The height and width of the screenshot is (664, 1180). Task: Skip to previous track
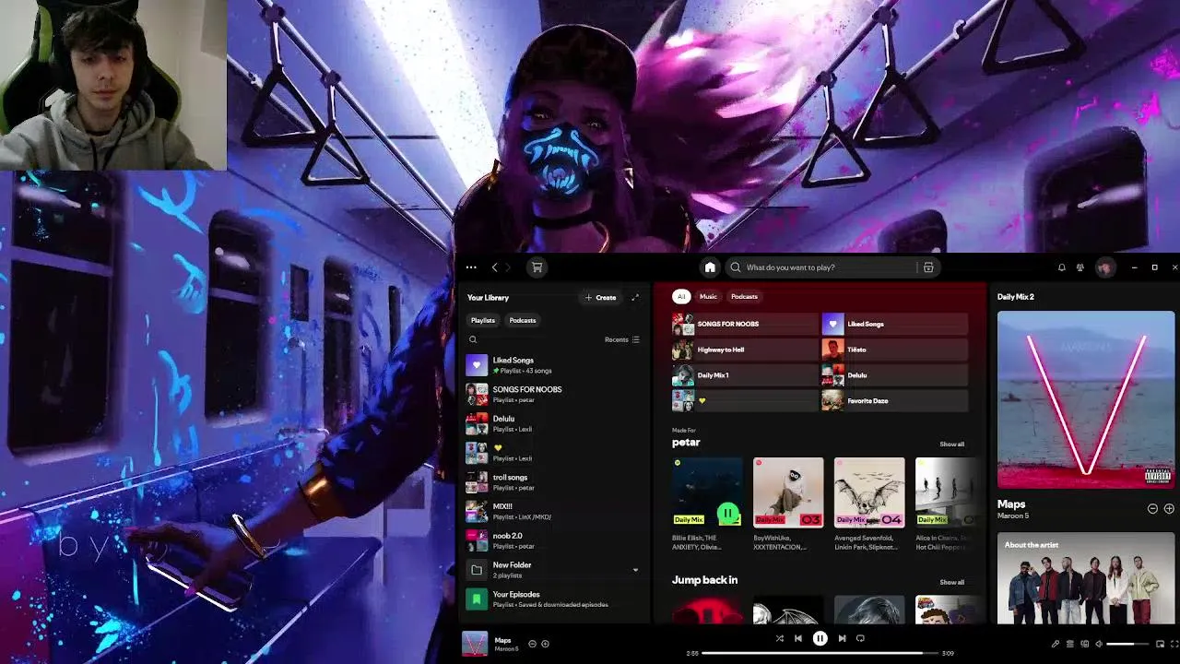(x=798, y=638)
